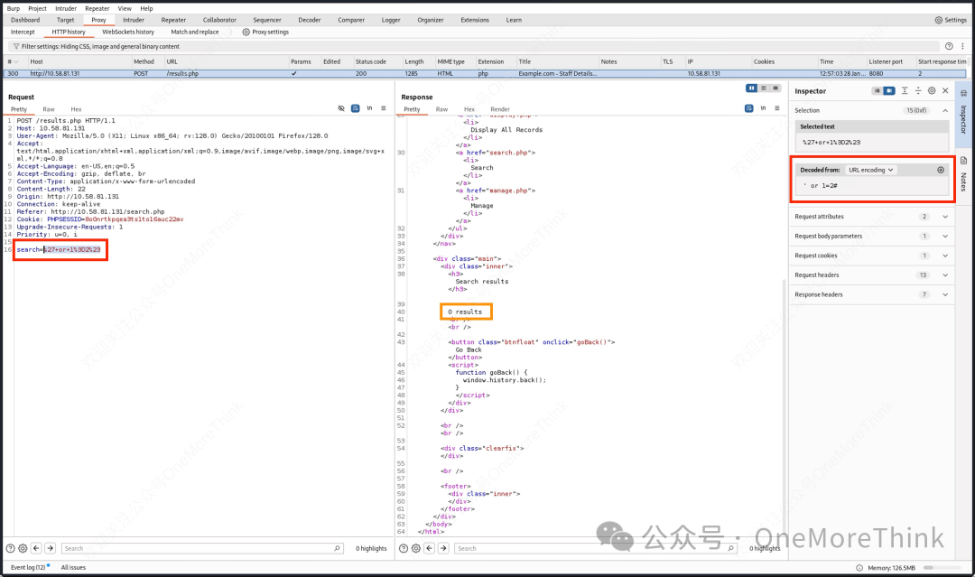Select history row 300 /results.php
Image resolution: width=975 pixels, height=577 pixels.
tap(485, 73)
